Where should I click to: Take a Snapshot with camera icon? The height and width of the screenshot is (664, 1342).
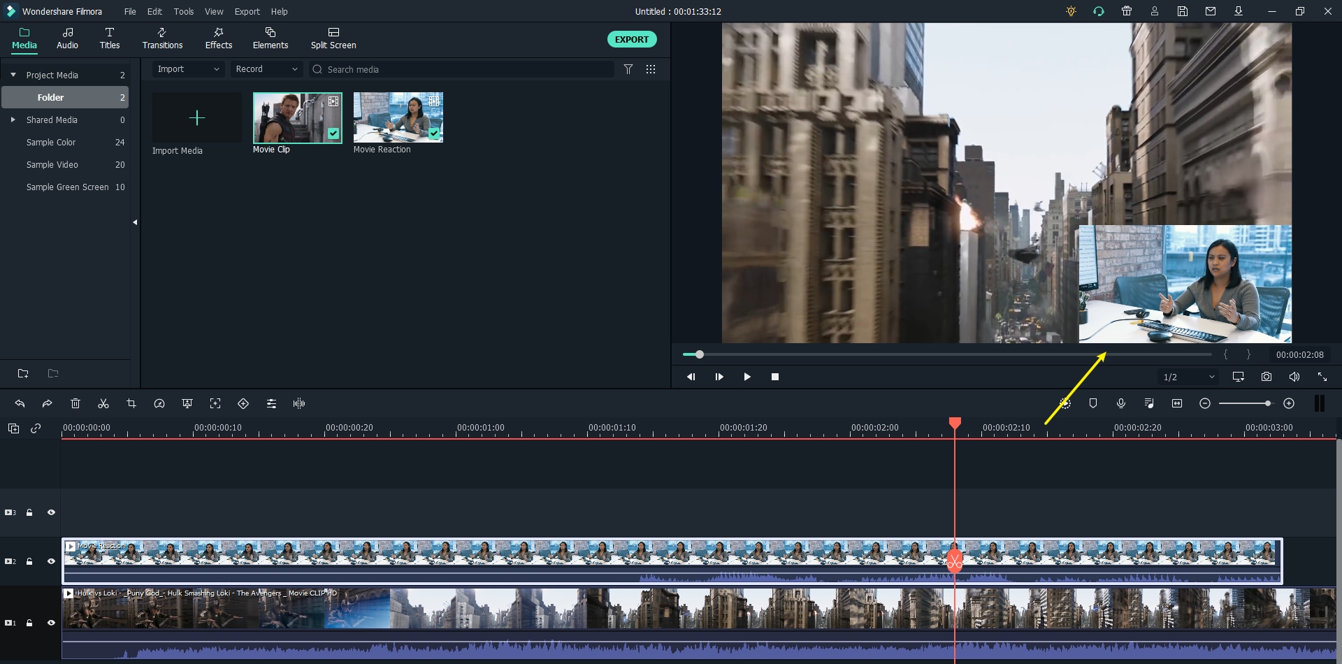(1267, 377)
